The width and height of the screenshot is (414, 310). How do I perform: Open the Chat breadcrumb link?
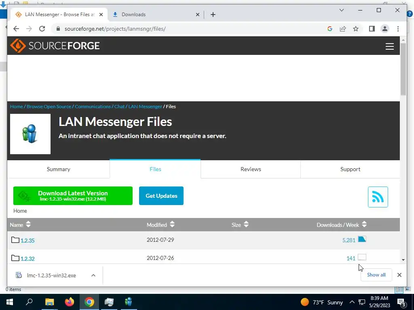(119, 107)
